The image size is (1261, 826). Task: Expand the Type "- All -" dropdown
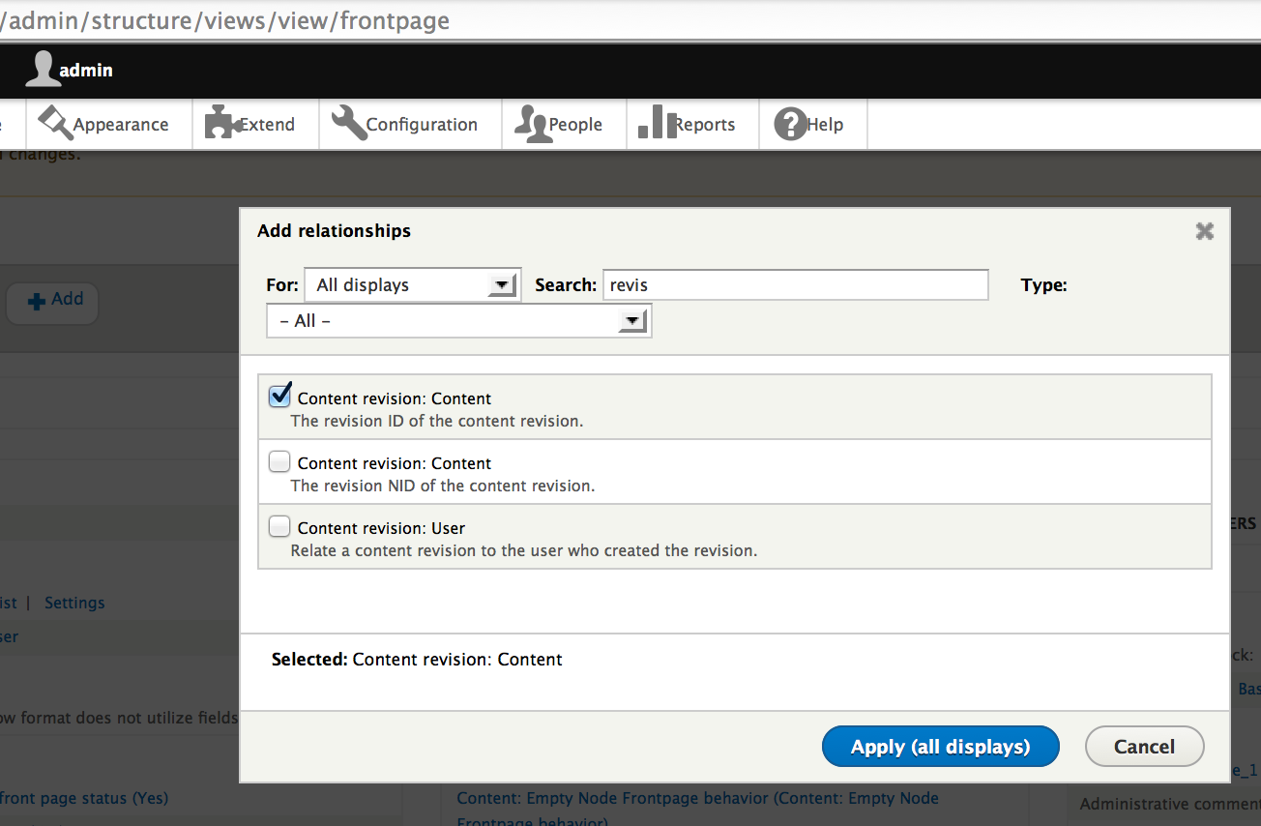pyautogui.click(x=458, y=321)
